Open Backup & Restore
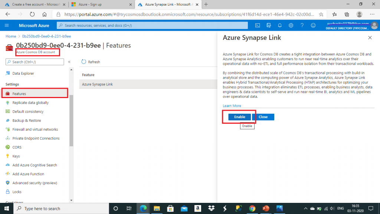 (x=26, y=121)
